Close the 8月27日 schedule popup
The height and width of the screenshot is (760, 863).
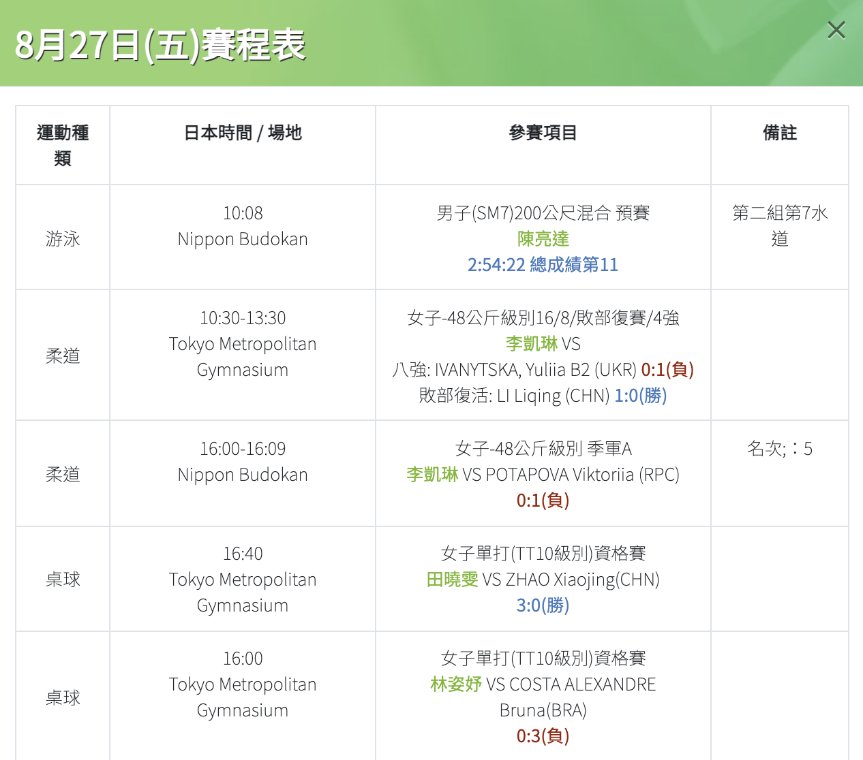pyautogui.click(x=836, y=30)
